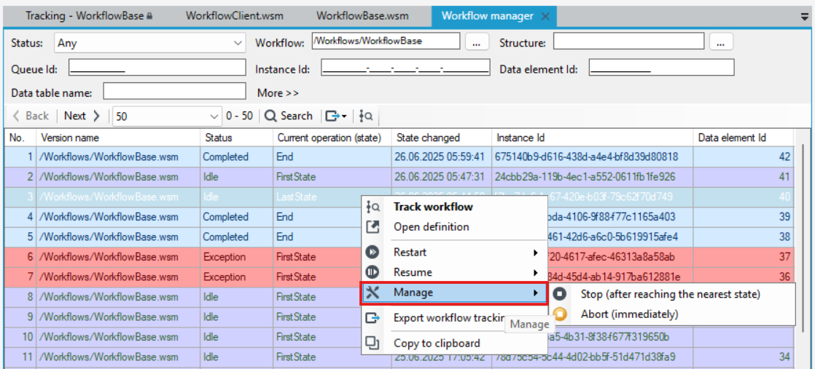Click the Queue Id input field

click(157, 68)
